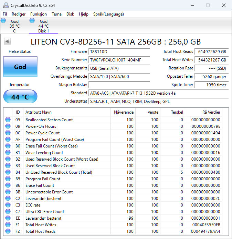This screenshot has height=239, width=232.
Task: Open the Fil menu
Action: point(5,14)
